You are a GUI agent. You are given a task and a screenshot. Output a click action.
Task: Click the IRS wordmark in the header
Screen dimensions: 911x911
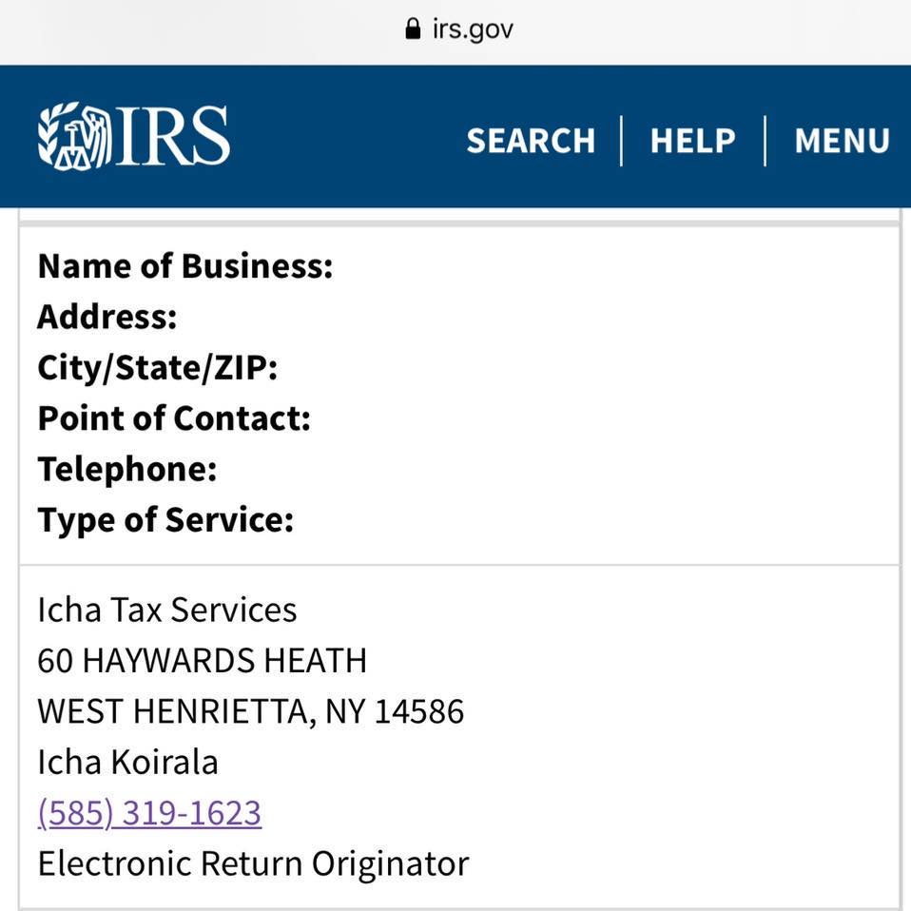coord(172,137)
